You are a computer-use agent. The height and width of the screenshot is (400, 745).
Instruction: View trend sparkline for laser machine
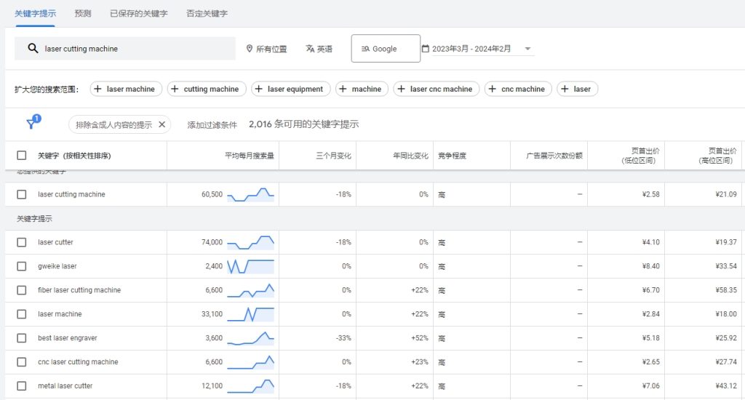pyautogui.click(x=250, y=314)
